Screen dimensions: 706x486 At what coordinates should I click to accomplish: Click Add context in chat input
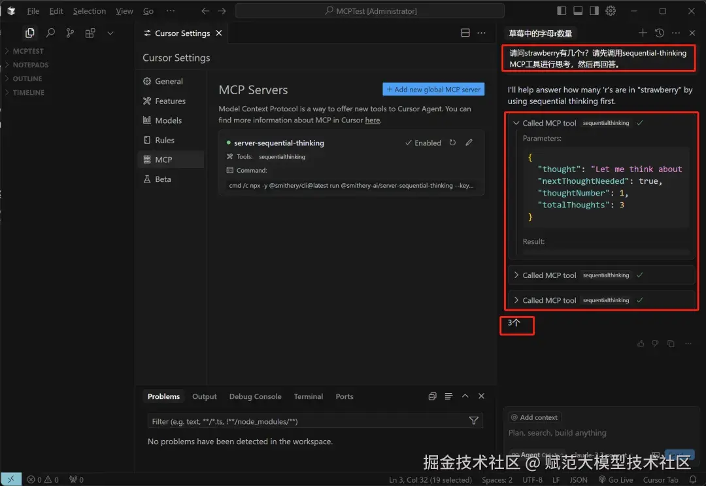[535, 417]
